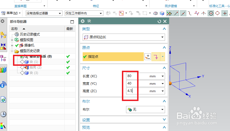Screen dimensions: 230x131
Task: Select 历史记录模式 tree item
Action: [30, 34]
